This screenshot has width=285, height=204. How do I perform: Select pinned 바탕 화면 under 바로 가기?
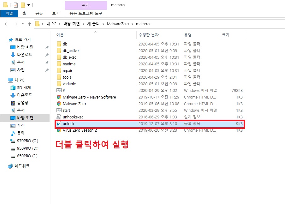click(x=22, y=47)
